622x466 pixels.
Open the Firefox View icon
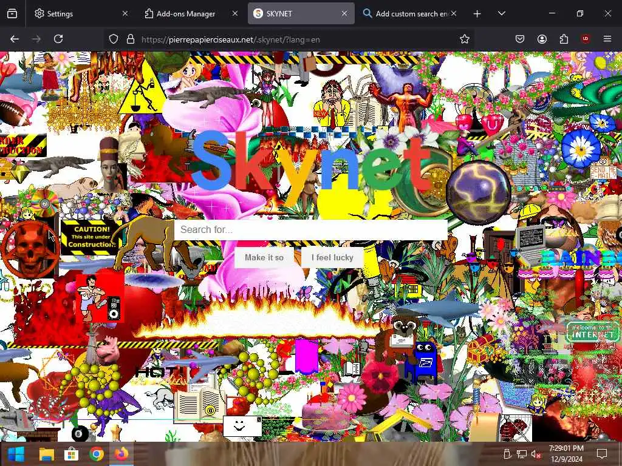(x=12, y=13)
